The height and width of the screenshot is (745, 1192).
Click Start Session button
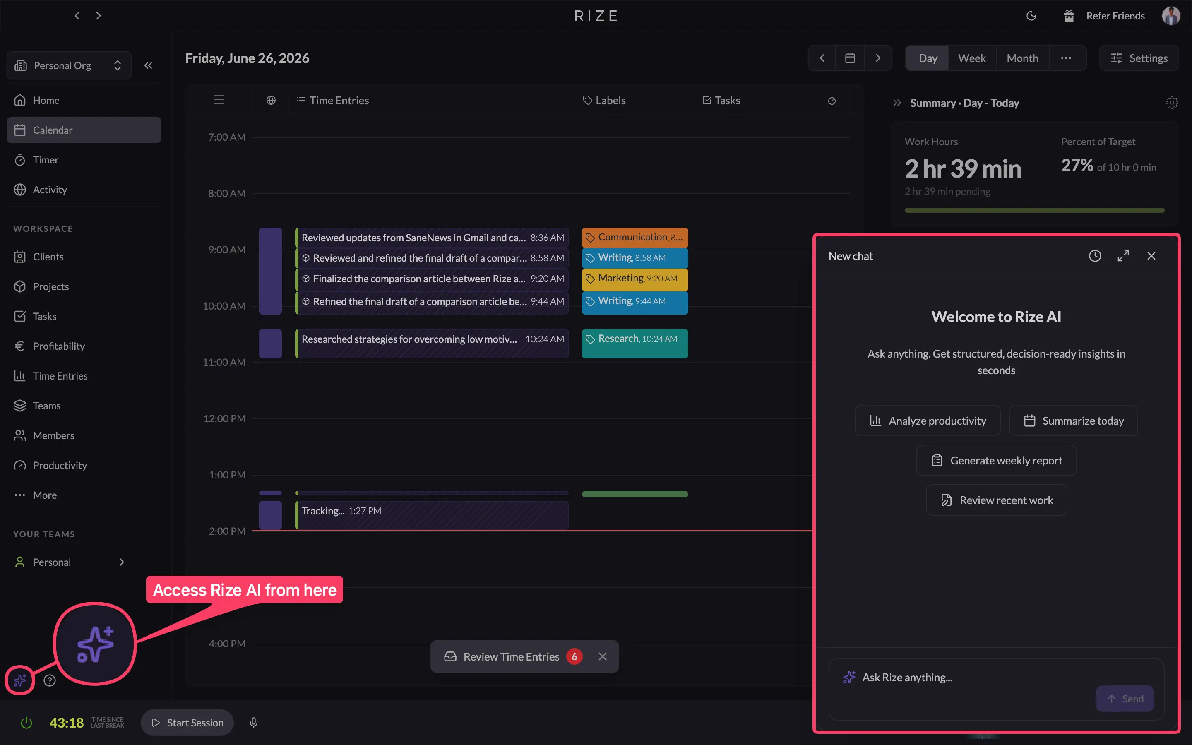tap(187, 723)
